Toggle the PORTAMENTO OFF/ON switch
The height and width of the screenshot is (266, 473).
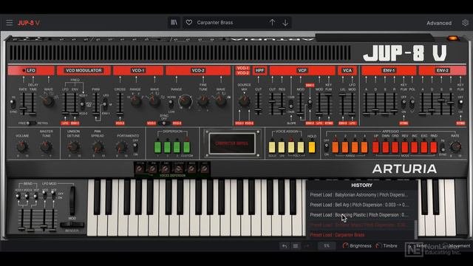point(135,148)
